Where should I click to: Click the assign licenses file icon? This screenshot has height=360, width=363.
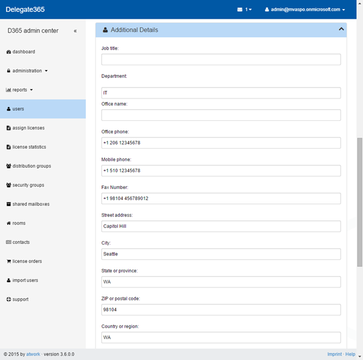[x=8, y=128]
